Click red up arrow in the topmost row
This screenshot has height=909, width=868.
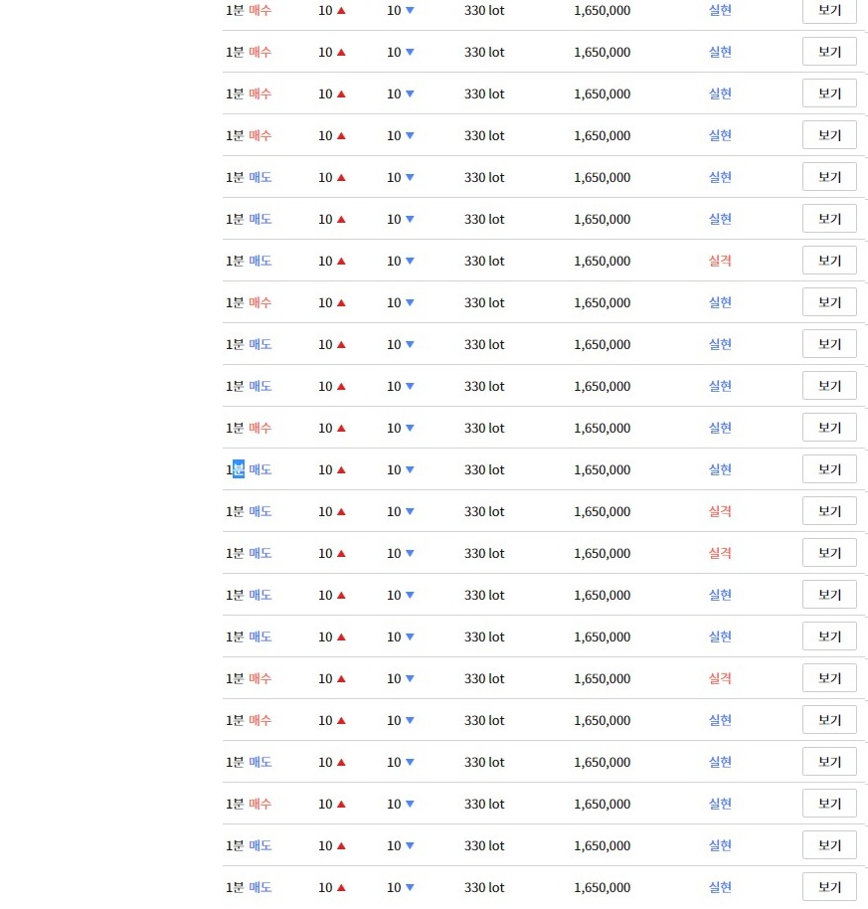(341, 10)
